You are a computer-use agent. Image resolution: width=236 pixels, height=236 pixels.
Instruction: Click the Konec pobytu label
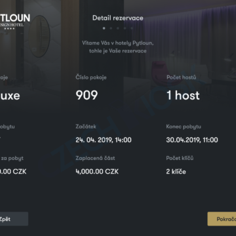point(184,127)
